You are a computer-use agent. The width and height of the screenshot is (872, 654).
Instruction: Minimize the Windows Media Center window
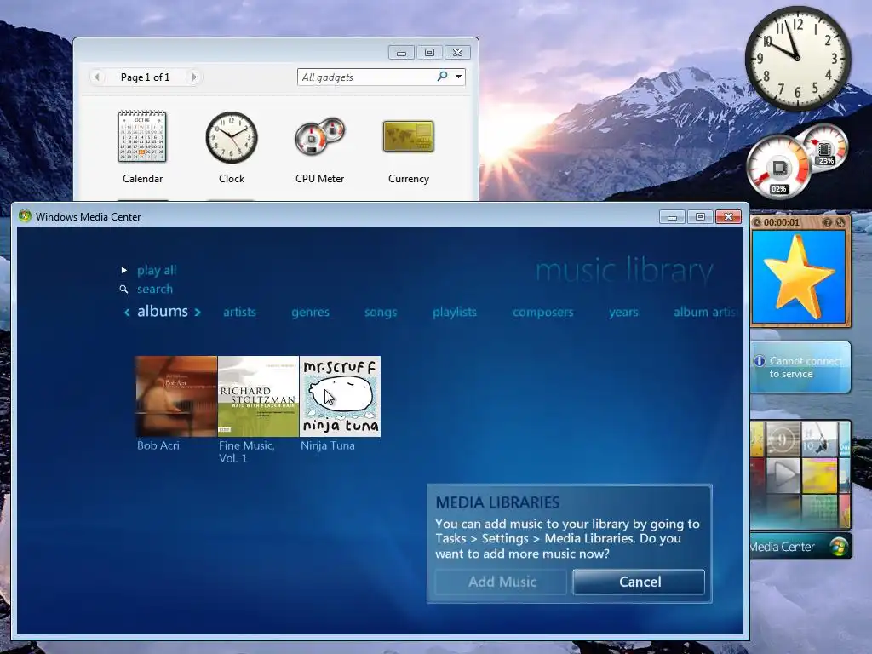672,217
